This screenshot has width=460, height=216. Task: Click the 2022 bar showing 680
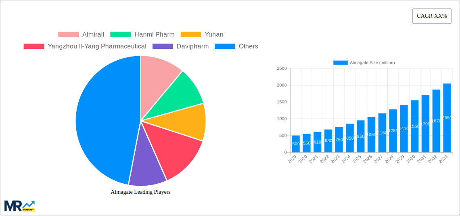click(x=328, y=141)
